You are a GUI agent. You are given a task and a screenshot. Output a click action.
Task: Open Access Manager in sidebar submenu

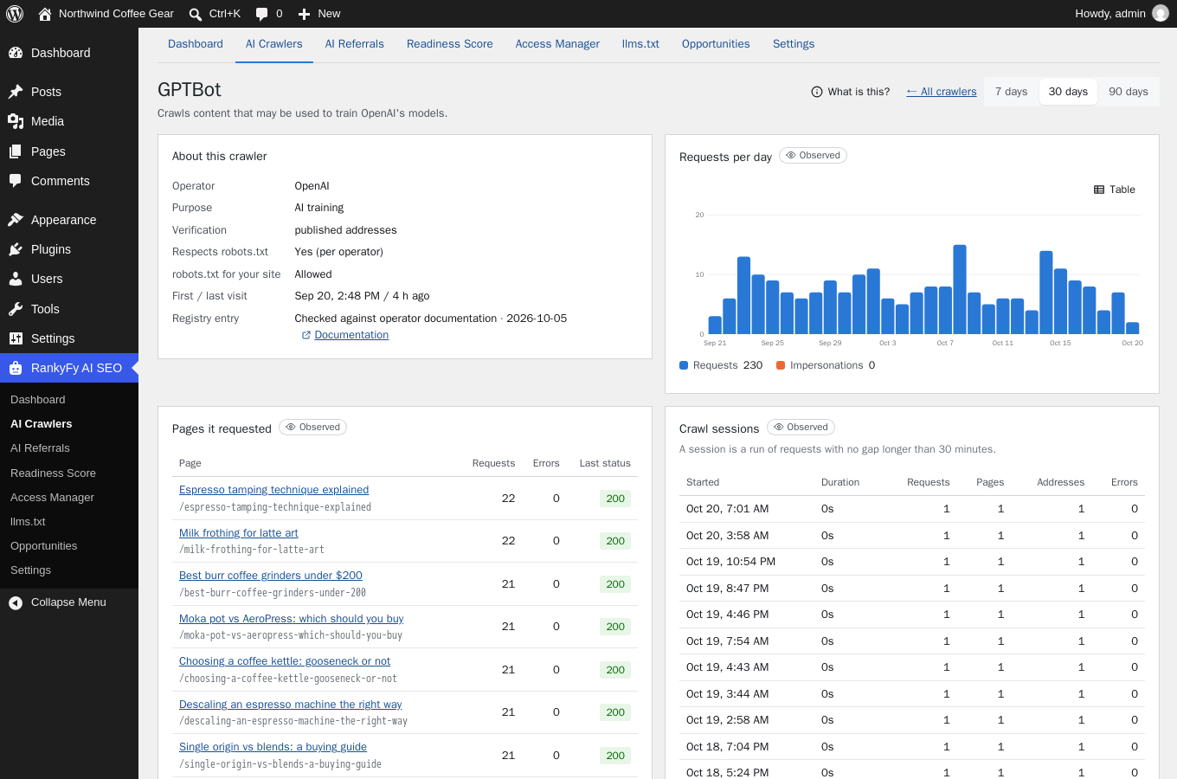click(x=52, y=498)
